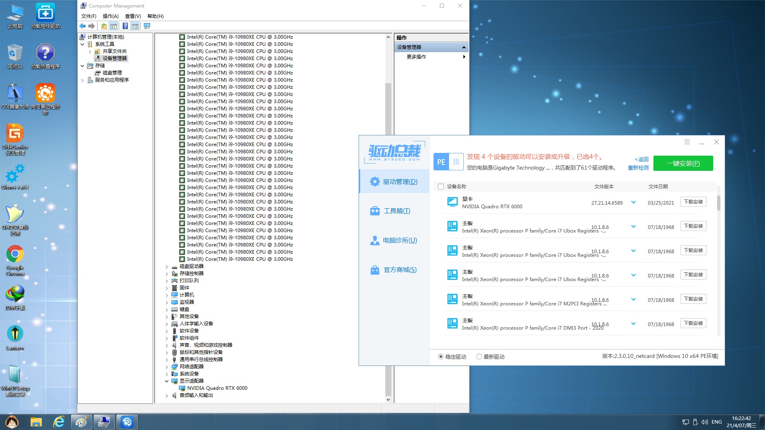Open Google Chrome desktop icon
The image size is (765, 430).
(x=15, y=260)
